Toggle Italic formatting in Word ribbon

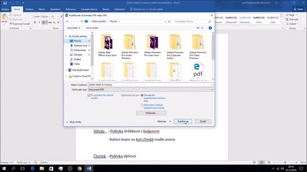pyautogui.click(x=39, y=22)
